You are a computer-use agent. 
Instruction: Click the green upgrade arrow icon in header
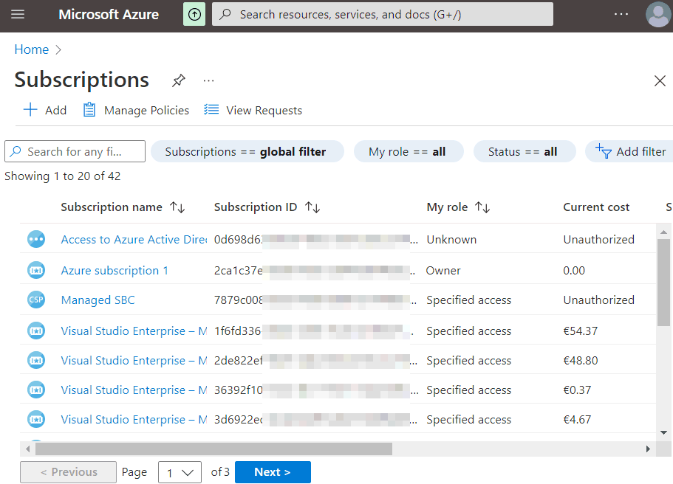pyautogui.click(x=194, y=14)
